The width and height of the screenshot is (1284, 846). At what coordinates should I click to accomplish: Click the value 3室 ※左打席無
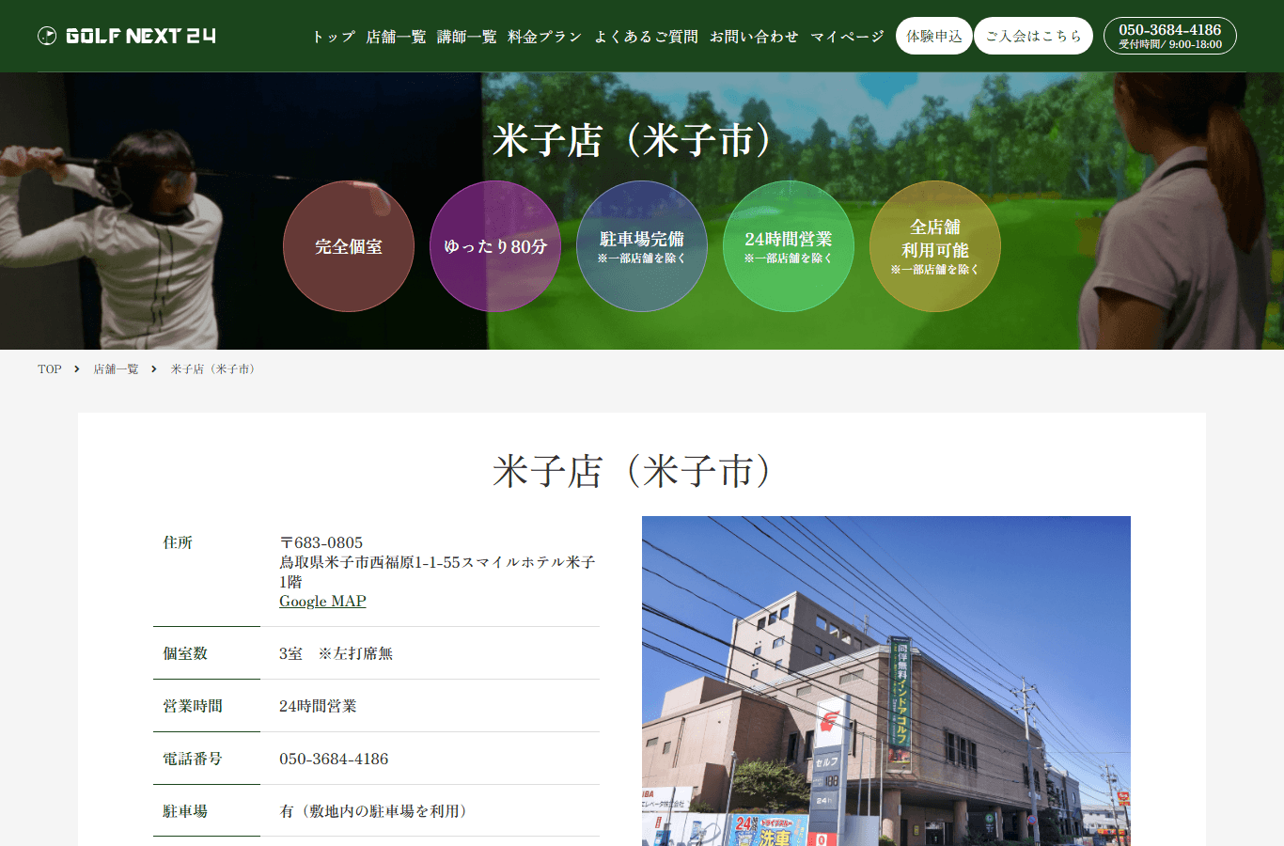pos(336,653)
